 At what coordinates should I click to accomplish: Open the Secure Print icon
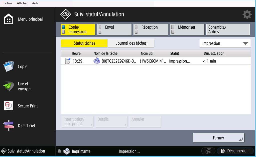point(9,106)
